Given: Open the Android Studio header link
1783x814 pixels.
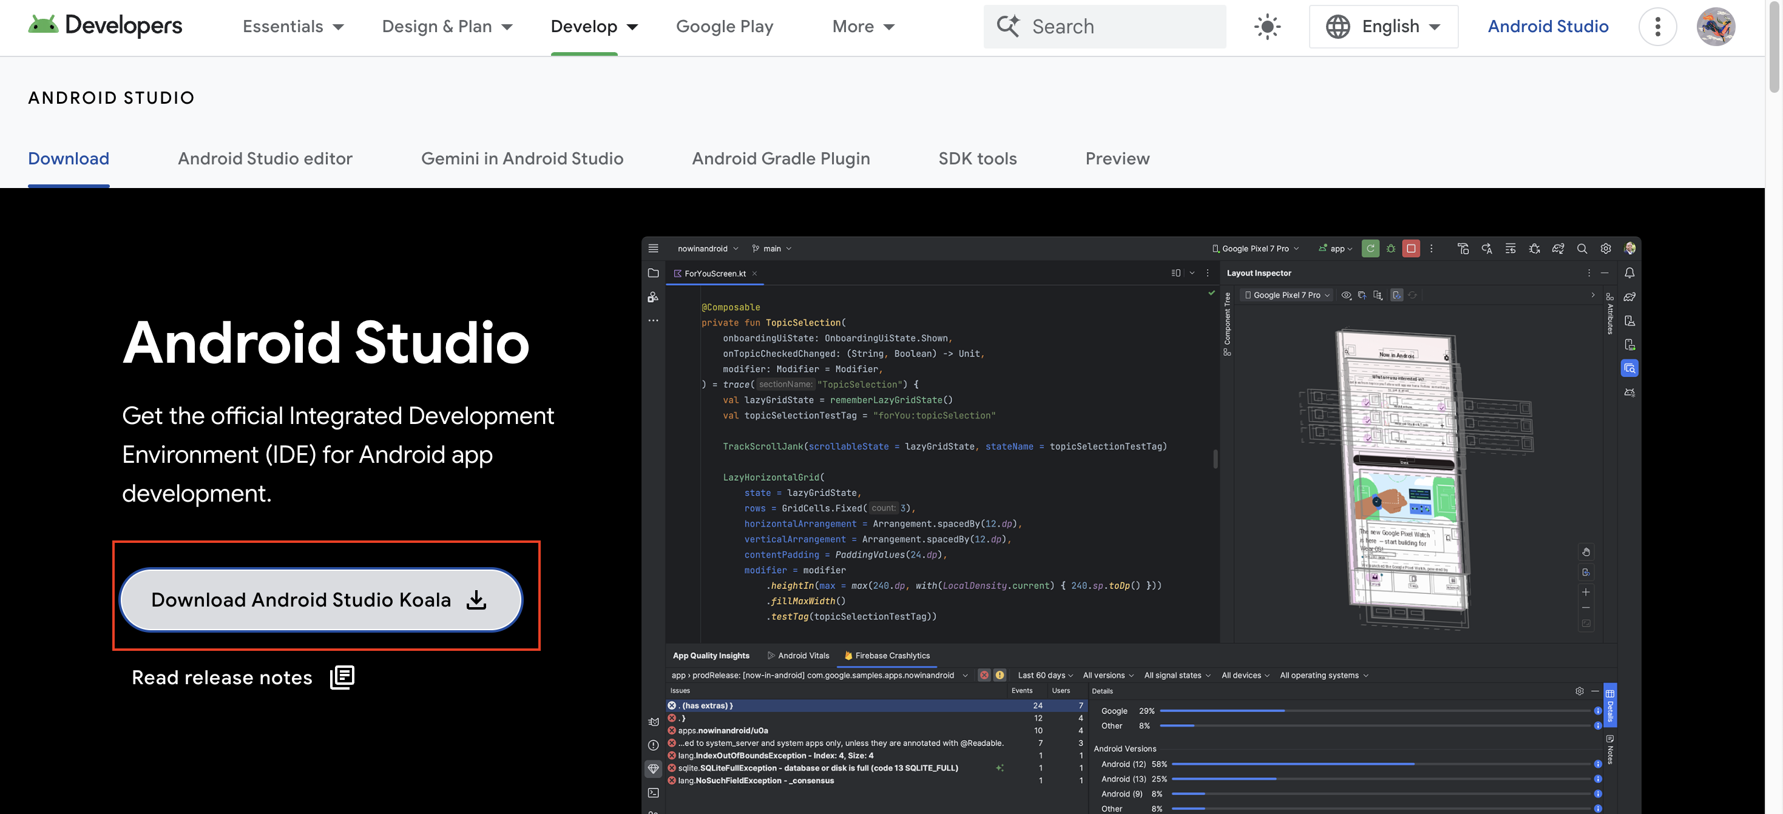Looking at the screenshot, I should pyautogui.click(x=1548, y=27).
